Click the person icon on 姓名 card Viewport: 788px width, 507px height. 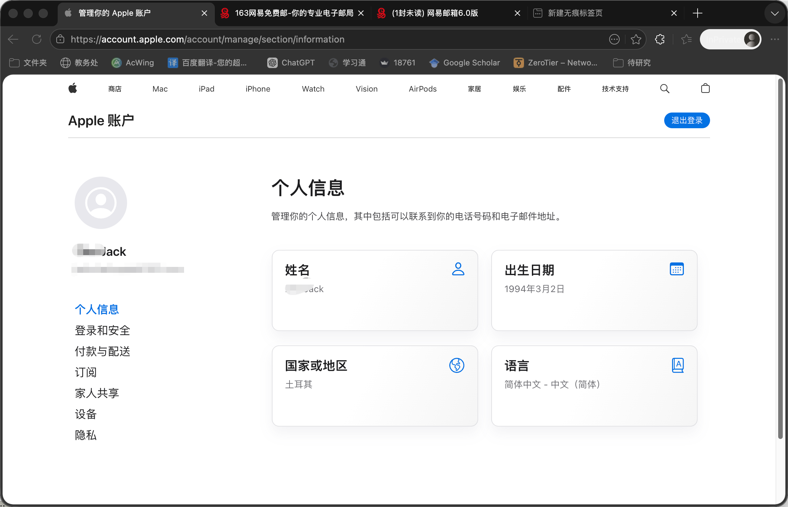pyautogui.click(x=458, y=269)
